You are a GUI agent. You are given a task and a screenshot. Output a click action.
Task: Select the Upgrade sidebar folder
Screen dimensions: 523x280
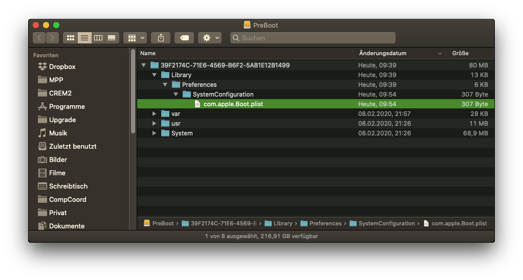tap(57, 120)
